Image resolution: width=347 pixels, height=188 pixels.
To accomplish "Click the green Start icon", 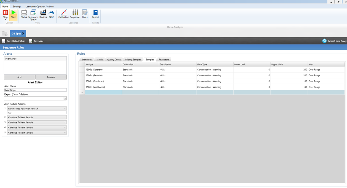I will [x=13, y=12].
